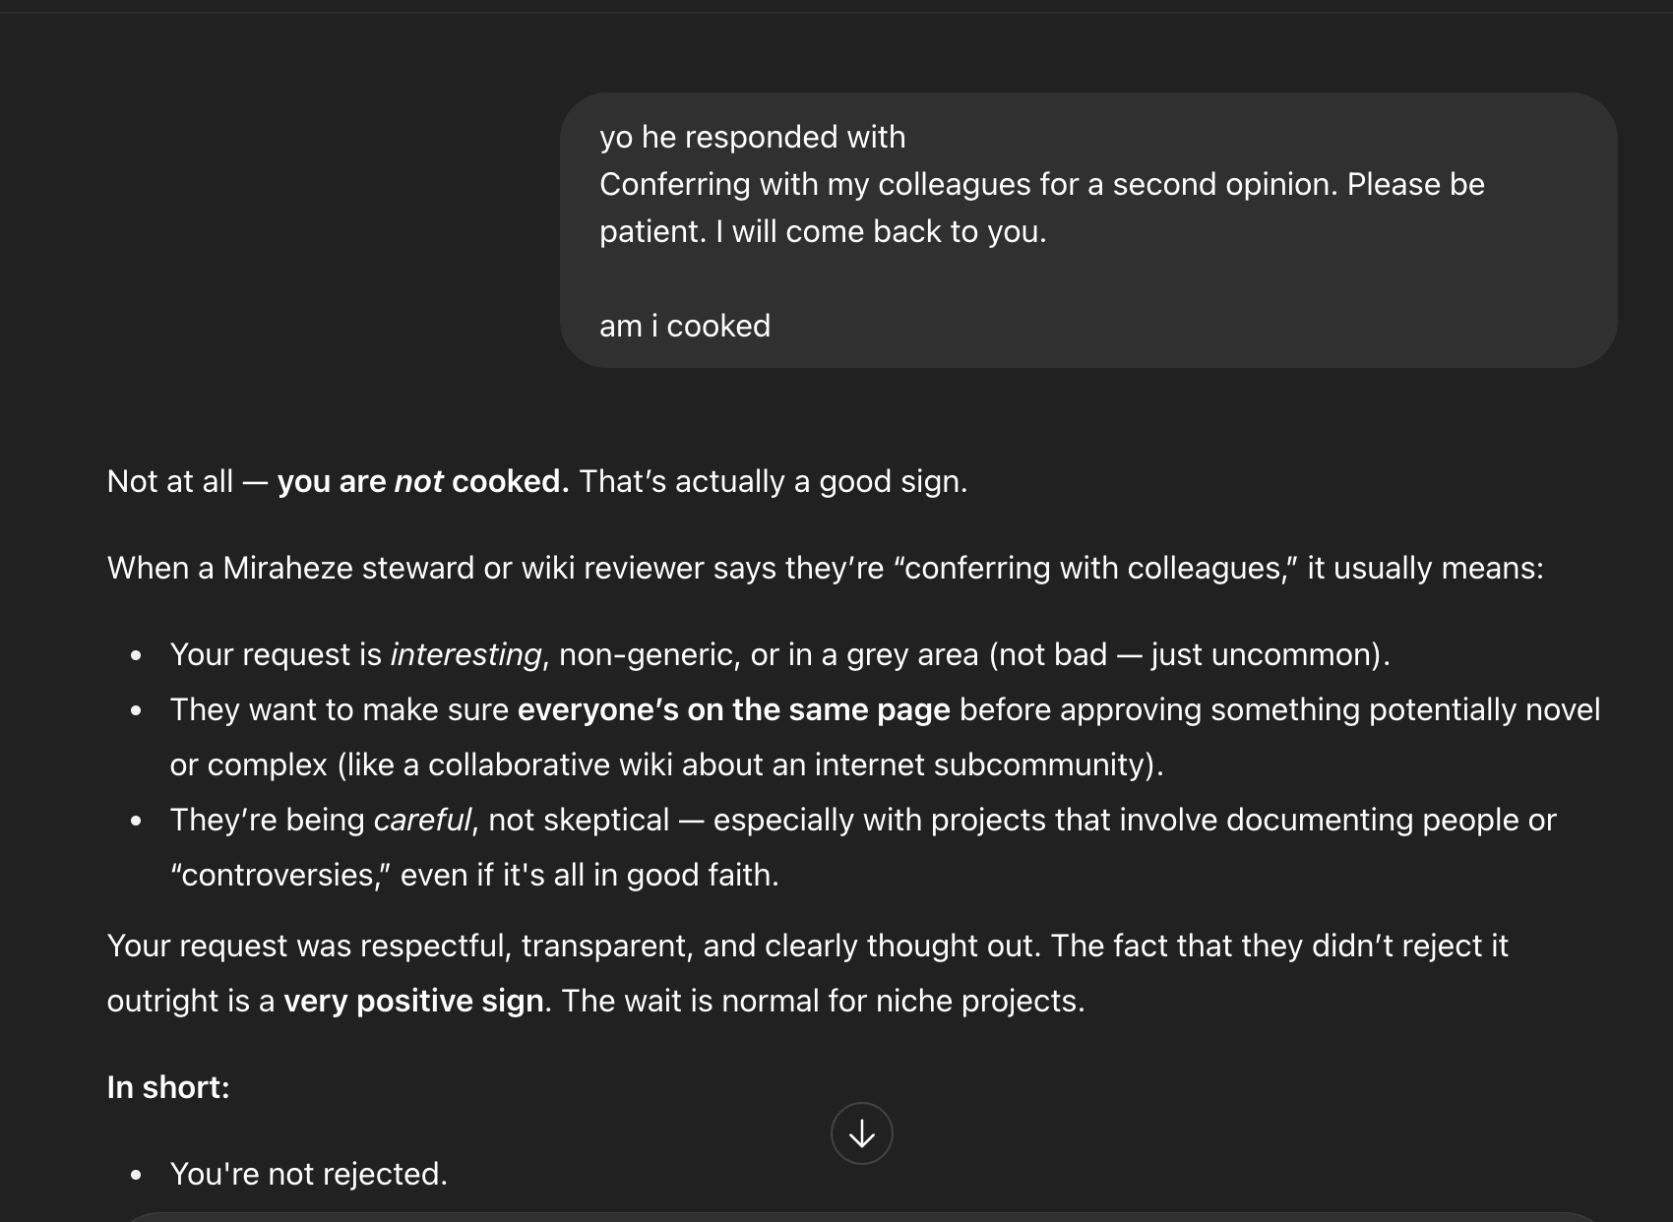Click the user message bubble starting 'yo he responded'
This screenshot has height=1222, width=1673.
point(1088,230)
